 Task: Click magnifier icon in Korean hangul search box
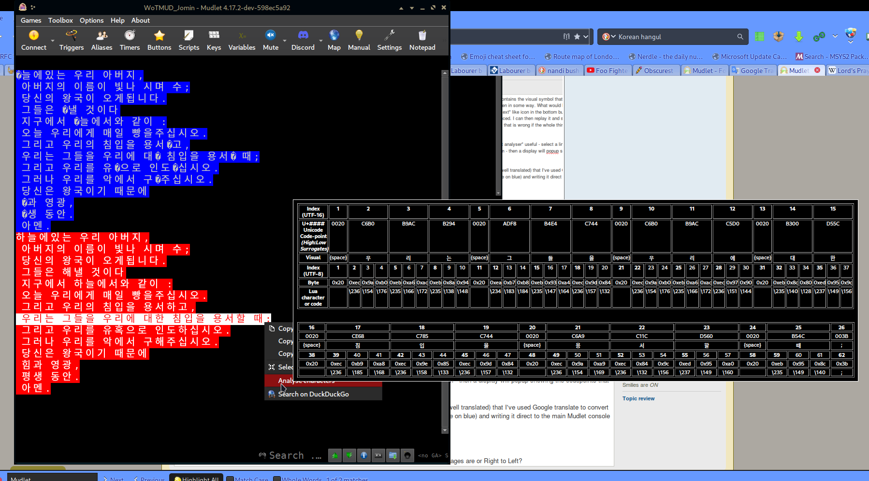(x=740, y=37)
